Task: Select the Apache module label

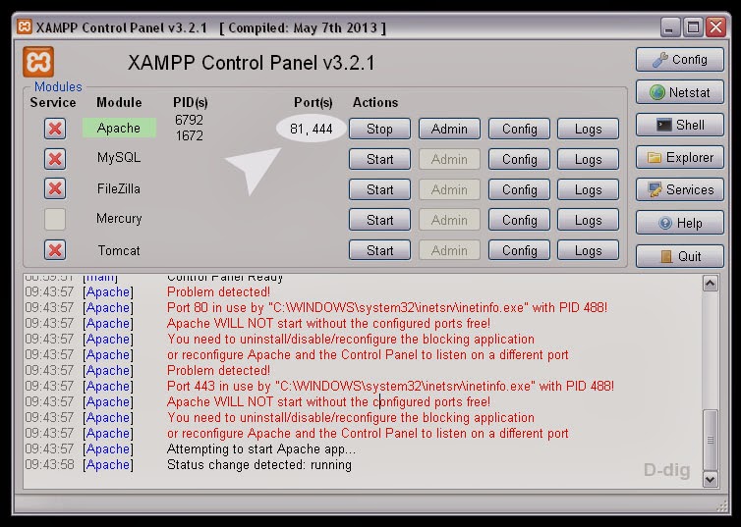Action: 119,128
